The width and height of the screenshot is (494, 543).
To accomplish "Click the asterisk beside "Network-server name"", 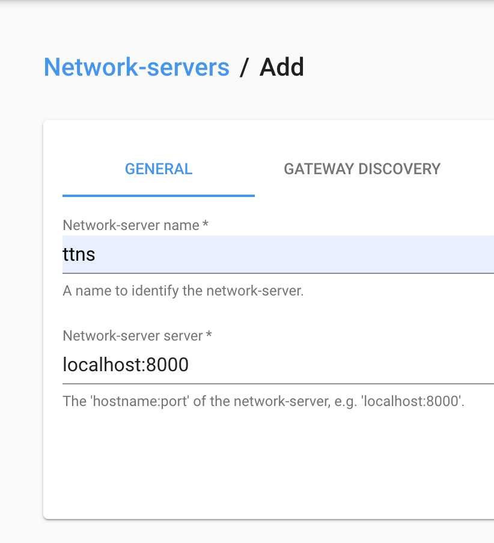I will (x=206, y=225).
